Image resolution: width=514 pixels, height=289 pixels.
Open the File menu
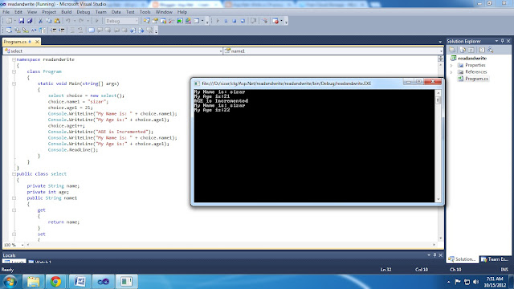6,12
